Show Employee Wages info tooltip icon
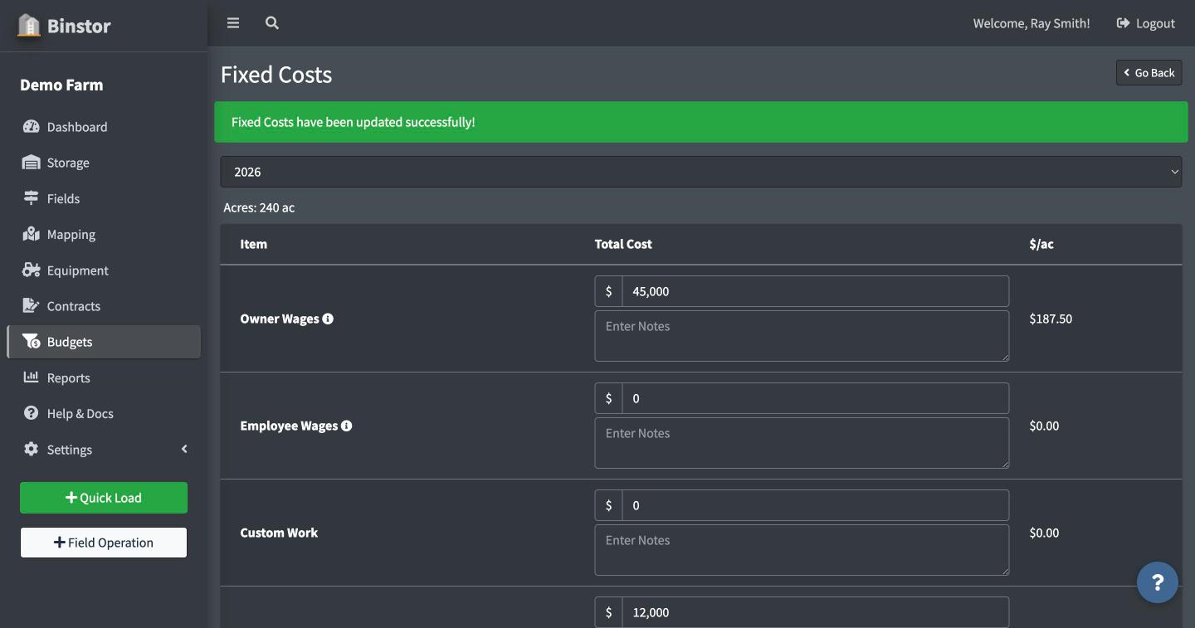This screenshot has width=1195, height=628. coord(347,426)
